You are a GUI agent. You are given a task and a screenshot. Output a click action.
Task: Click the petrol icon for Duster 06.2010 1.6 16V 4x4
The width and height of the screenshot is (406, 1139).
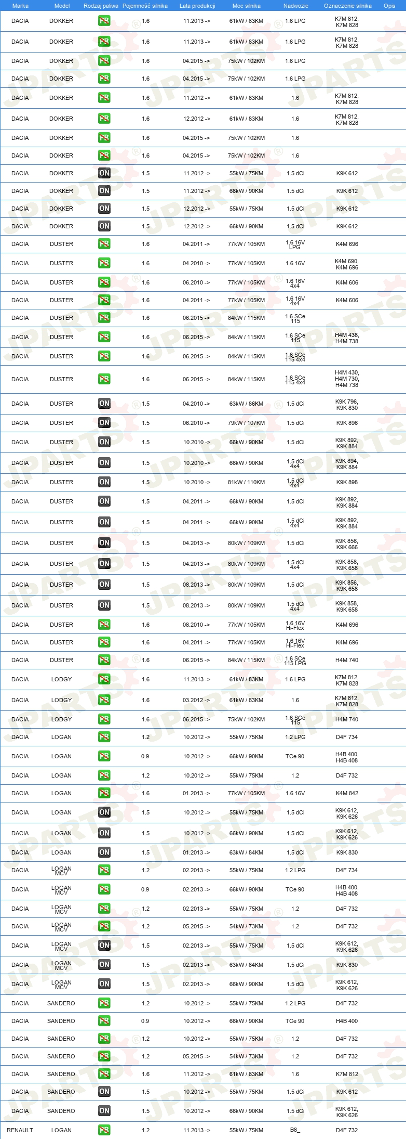pos(104,282)
